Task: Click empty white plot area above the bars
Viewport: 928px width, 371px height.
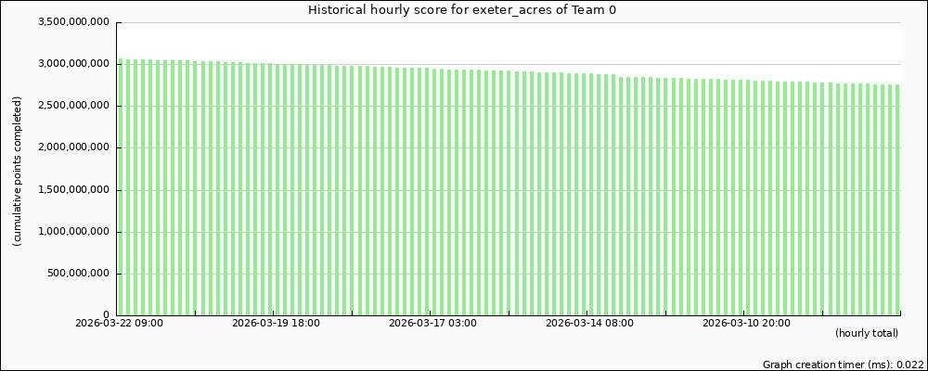Action: click(509, 42)
